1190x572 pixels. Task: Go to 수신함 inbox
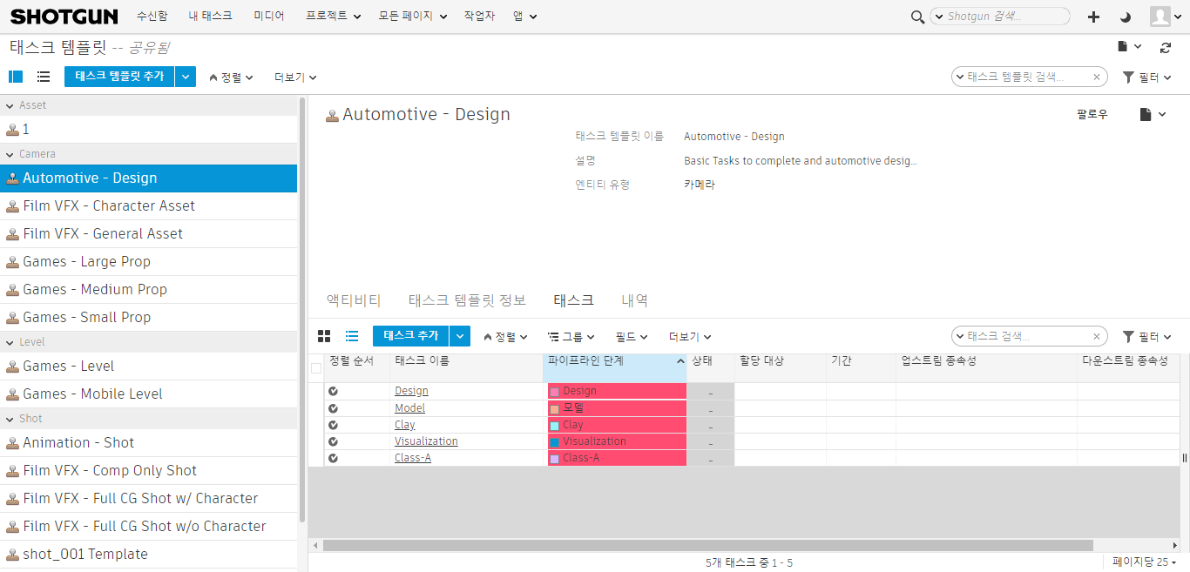click(152, 16)
